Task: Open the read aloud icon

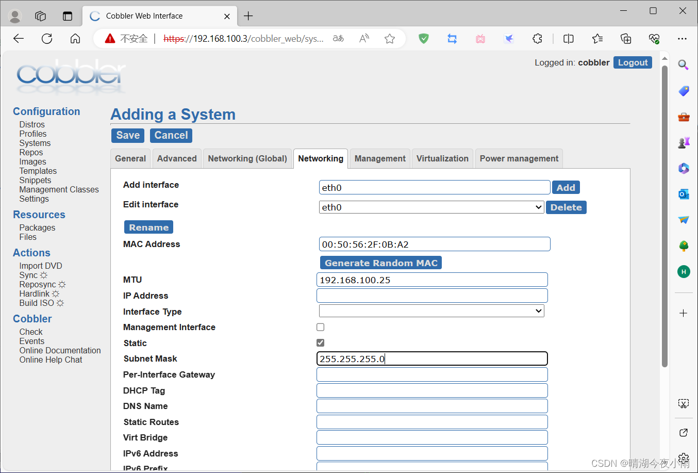Action: coord(364,39)
